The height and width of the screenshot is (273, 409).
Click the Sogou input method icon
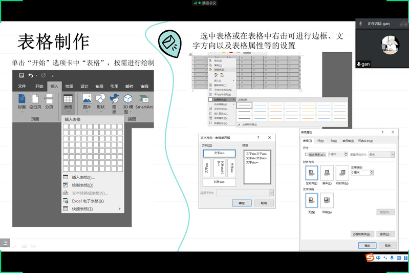(x=369, y=258)
